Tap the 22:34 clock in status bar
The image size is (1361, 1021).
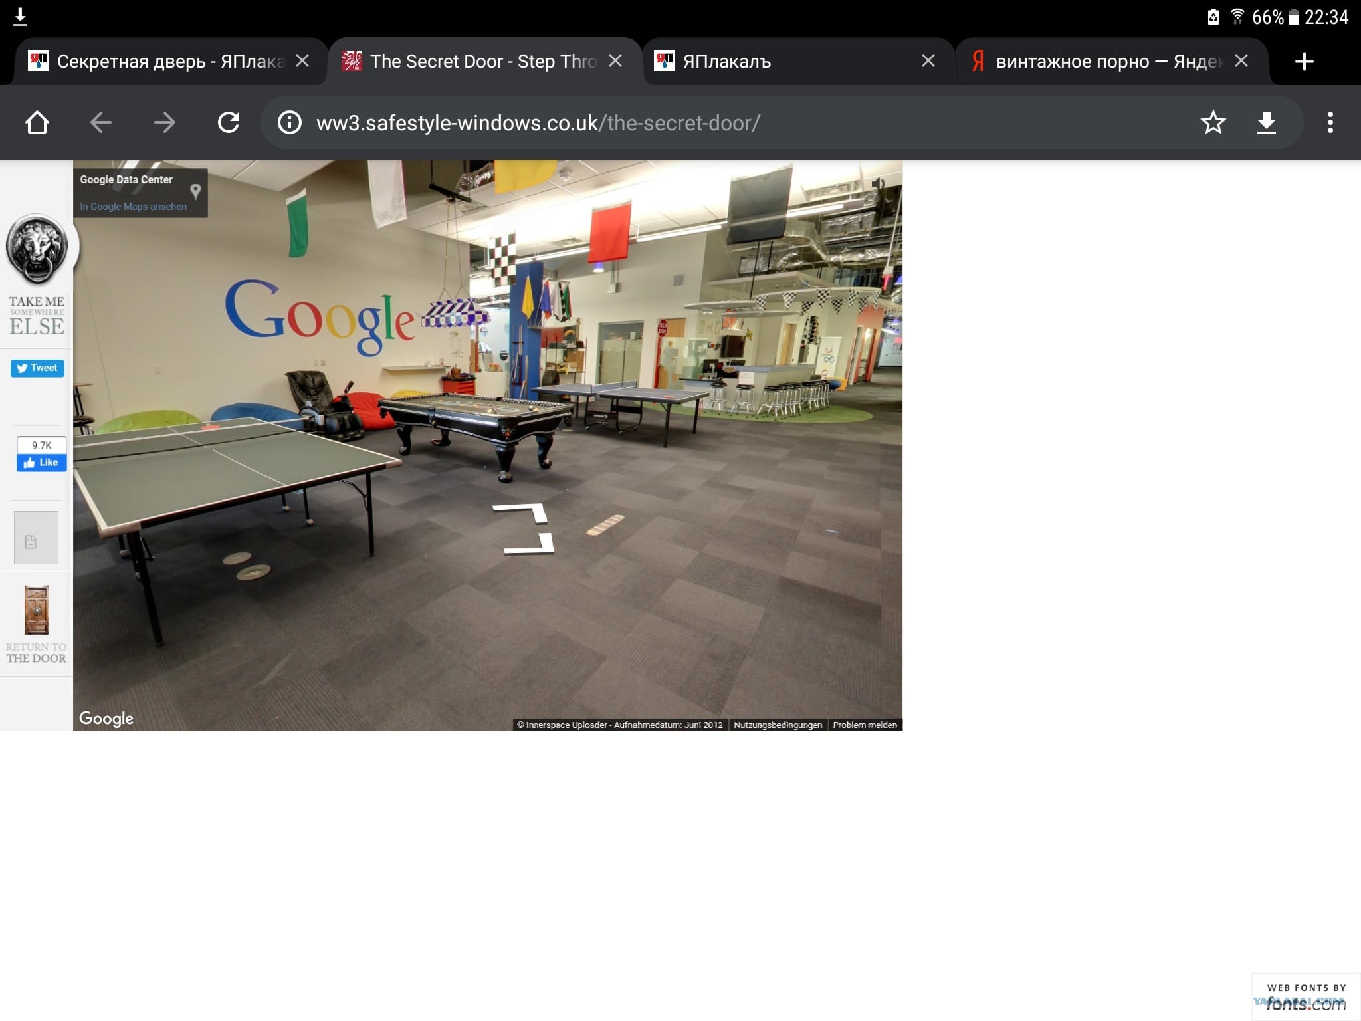(x=1326, y=17)
